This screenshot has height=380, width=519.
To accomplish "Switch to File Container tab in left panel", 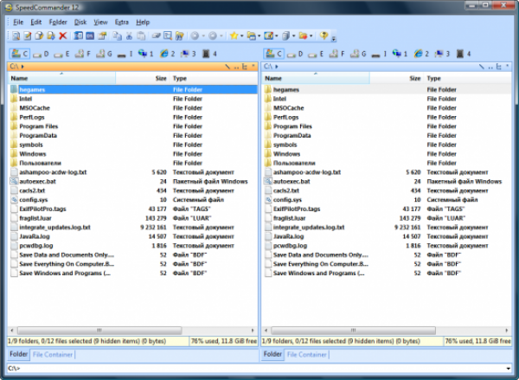I will click(x=53, y=355).
